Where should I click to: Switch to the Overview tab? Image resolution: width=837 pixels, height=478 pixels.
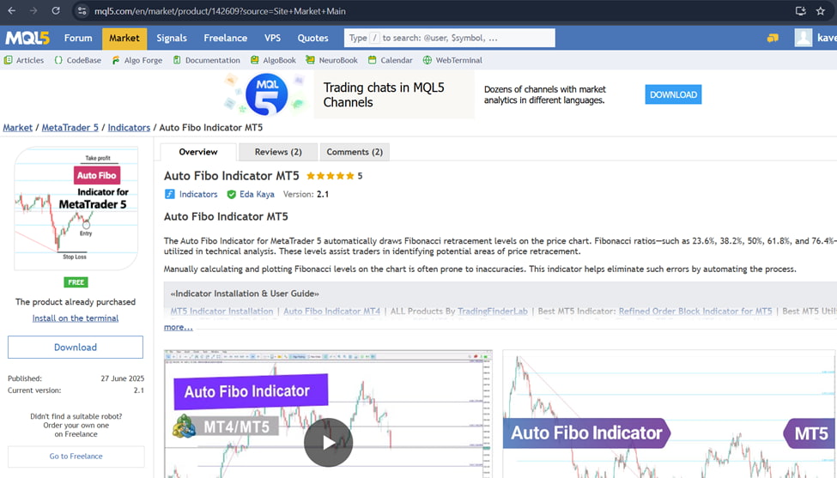click(x=198, y=152)
